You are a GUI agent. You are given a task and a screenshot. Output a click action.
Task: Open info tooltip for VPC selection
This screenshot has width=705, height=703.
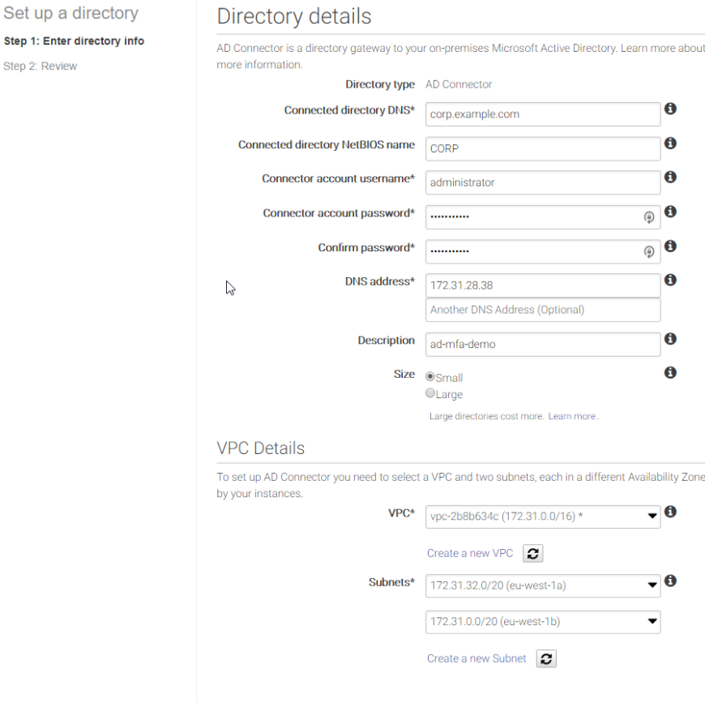click(670, 512)
